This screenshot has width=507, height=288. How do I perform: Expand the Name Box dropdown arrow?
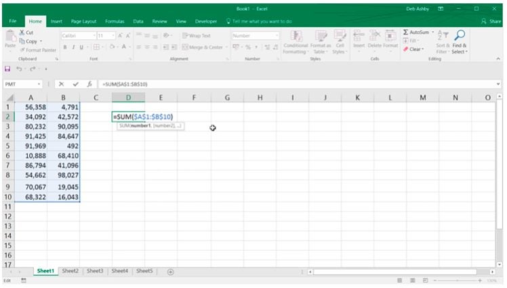pyautogui.click(x=39, y=84)
